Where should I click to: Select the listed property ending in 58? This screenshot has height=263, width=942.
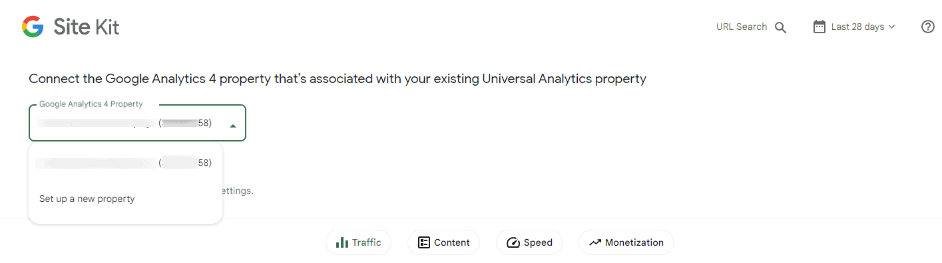[125, 163]
